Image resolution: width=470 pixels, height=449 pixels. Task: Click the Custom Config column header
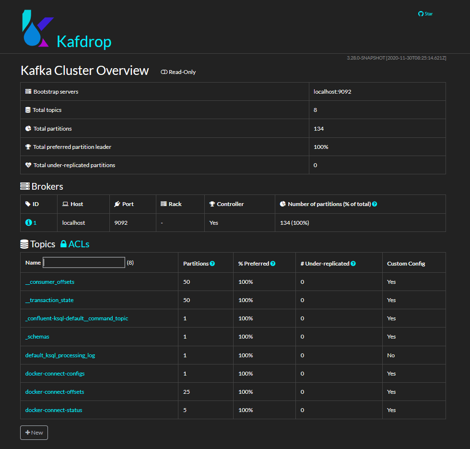[406, 264]
